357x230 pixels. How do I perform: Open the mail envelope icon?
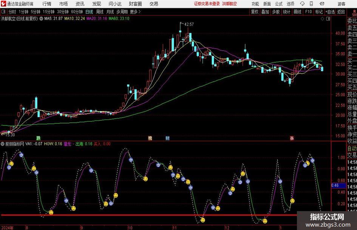(x=322, y=4)
